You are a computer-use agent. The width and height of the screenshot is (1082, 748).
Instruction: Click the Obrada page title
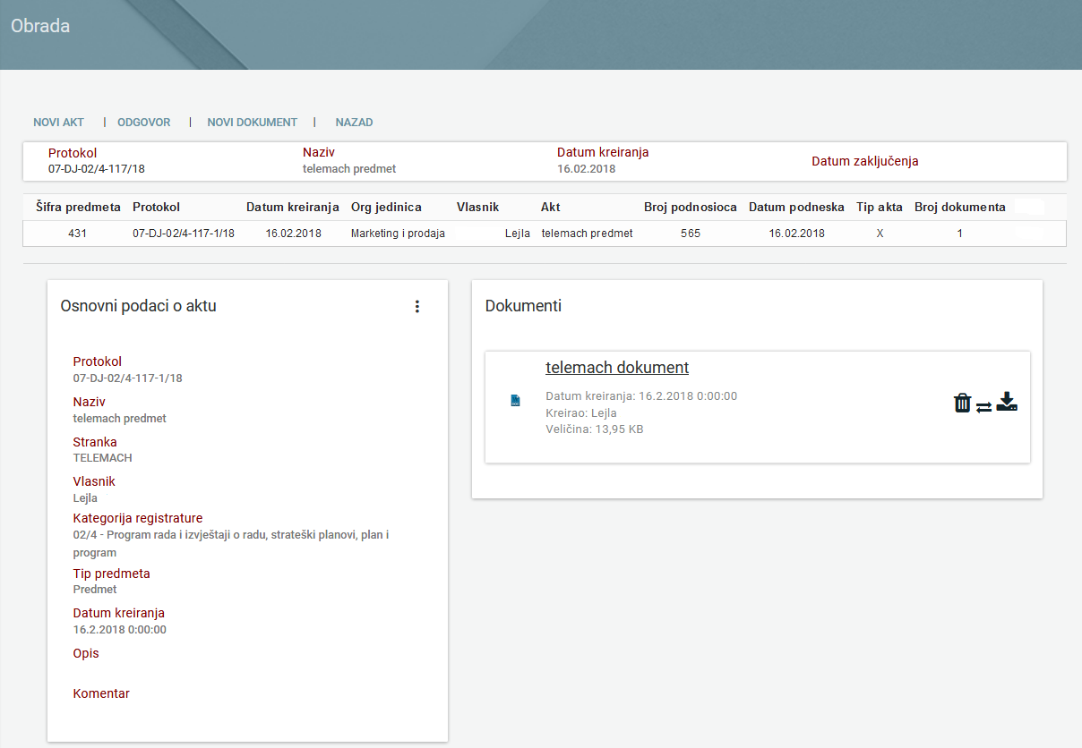(40, 26)
